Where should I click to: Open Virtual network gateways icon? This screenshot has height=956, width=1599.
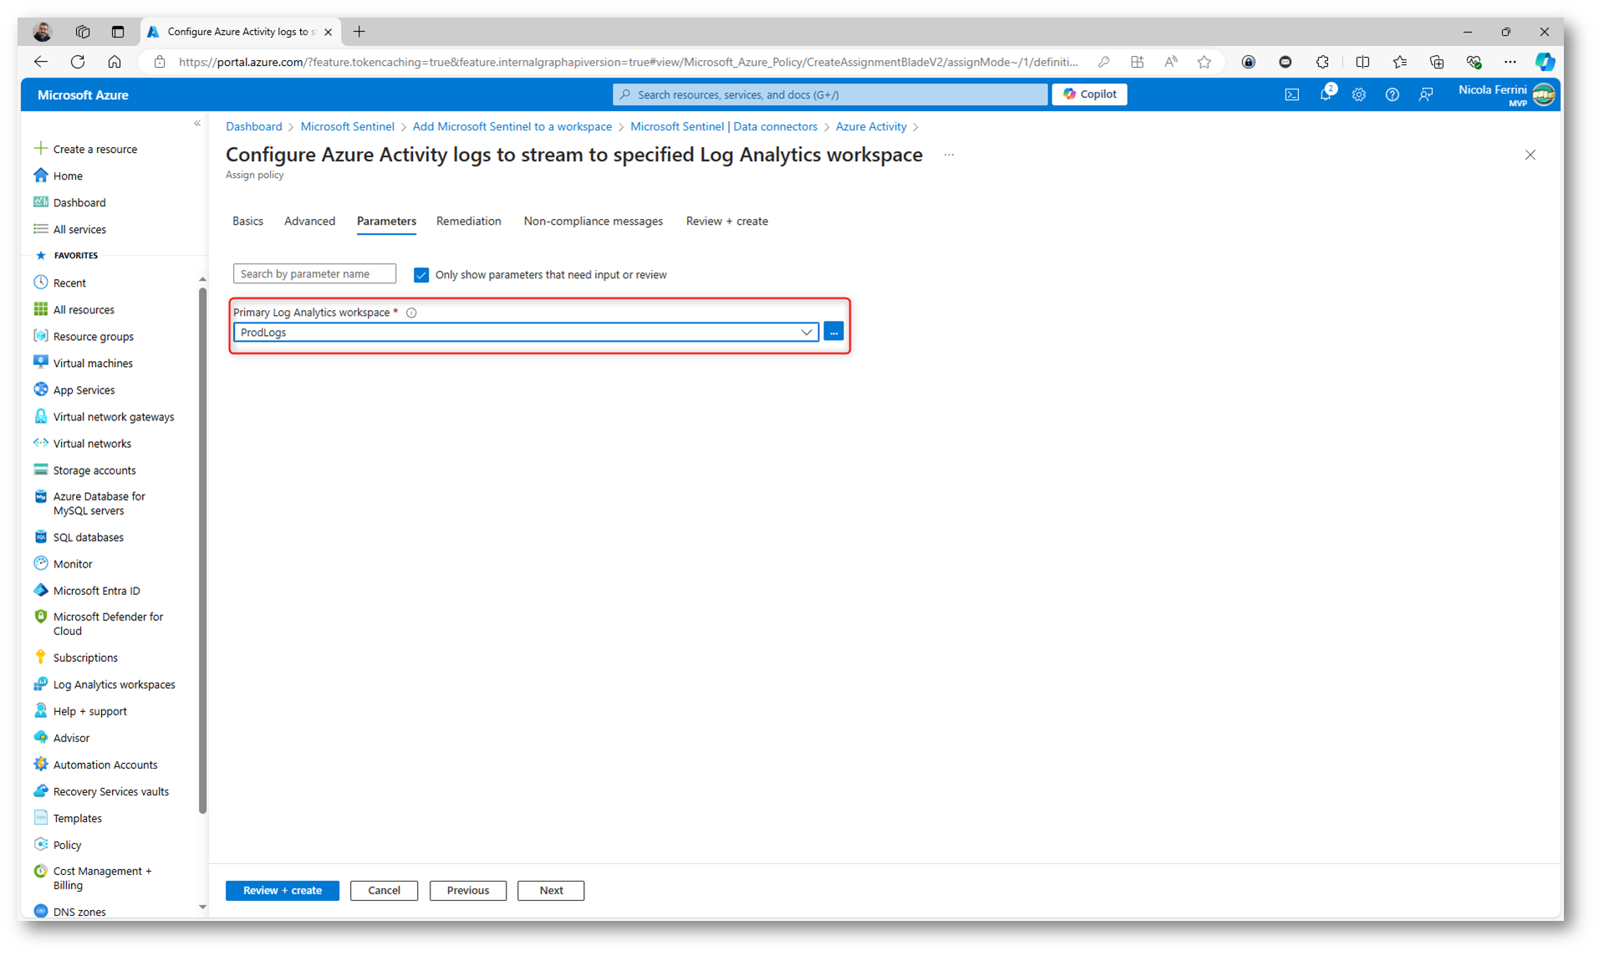click(40, 416)
